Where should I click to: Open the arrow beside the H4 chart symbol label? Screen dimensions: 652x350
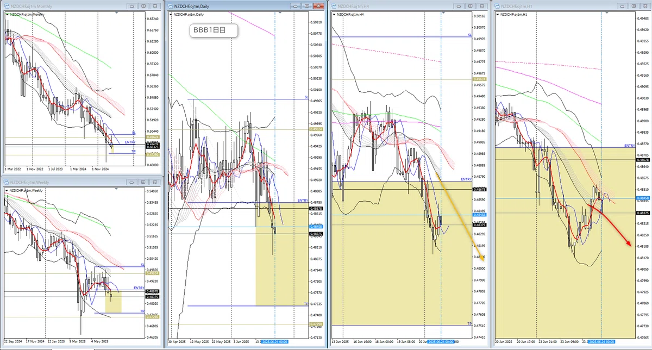[x=334, y=14]
